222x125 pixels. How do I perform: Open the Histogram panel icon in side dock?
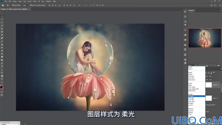click(185, 45)
